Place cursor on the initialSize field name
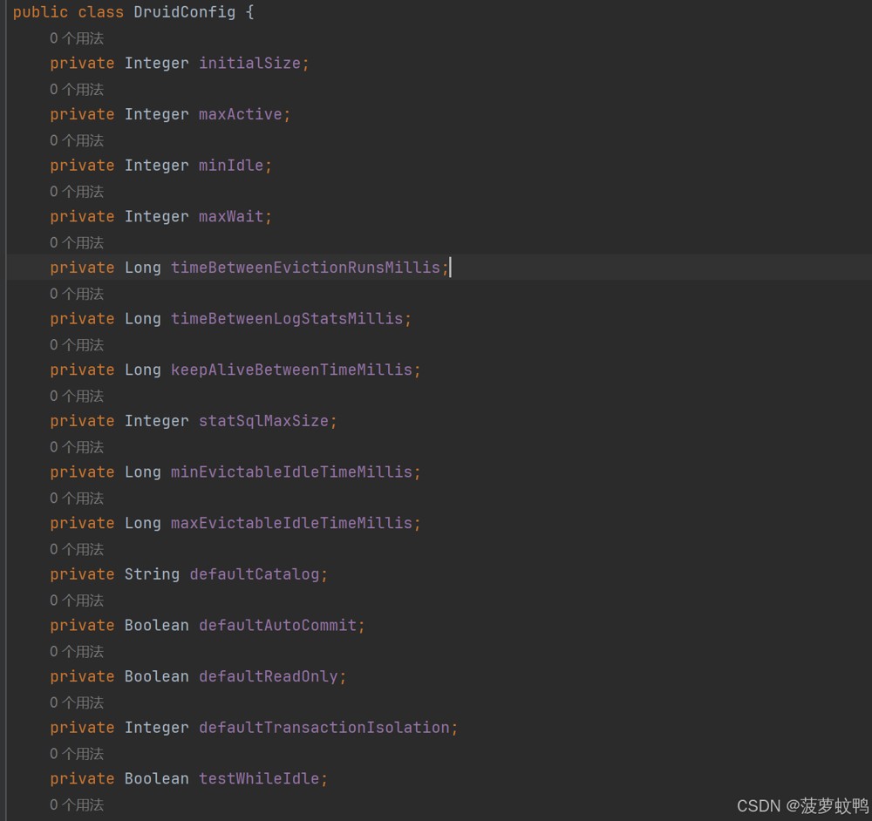872x821 pixels. click(249, 64)
